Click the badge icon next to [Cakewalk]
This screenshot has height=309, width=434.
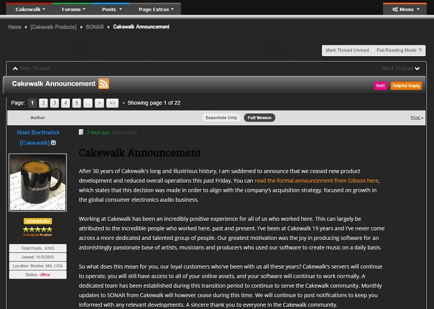pyautogui.click(x=53, y=143)
